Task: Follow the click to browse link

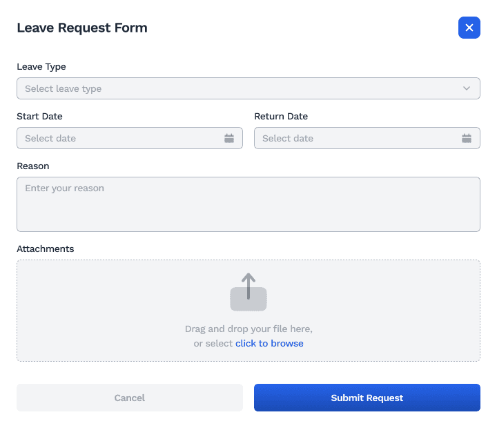Action: tap(269, 343)
